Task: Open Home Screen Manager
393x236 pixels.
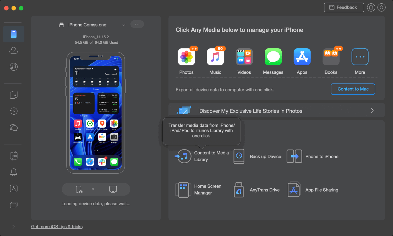Action: 199,190
